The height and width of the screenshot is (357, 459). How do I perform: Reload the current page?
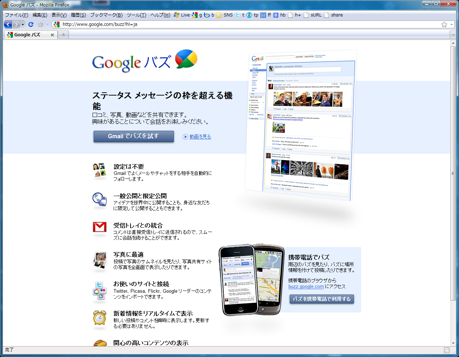(x=31, y=24)
